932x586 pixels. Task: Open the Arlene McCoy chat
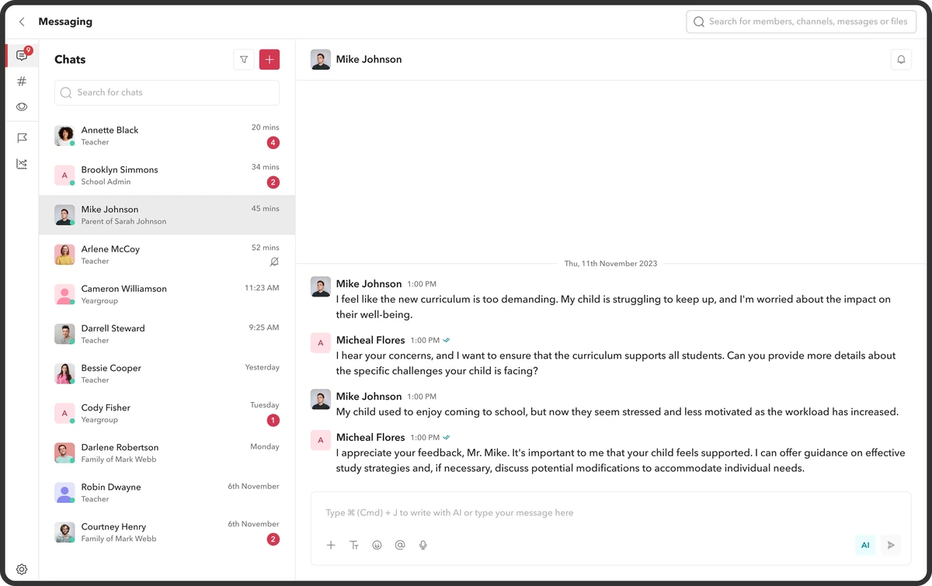pos(167,255)
